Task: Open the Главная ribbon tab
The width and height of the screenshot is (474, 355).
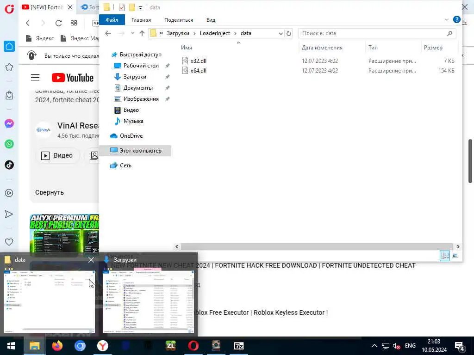Action: (x=141, y=20)
